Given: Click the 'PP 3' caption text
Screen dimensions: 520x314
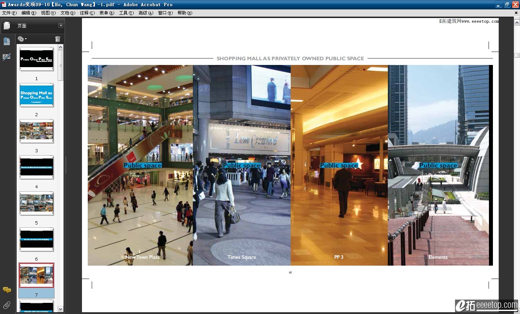Looking at the screenshot, I should pyautogui.click(x=339, y=257).
